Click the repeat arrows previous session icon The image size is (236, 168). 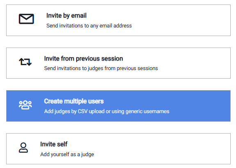click(x=25, y=62)
